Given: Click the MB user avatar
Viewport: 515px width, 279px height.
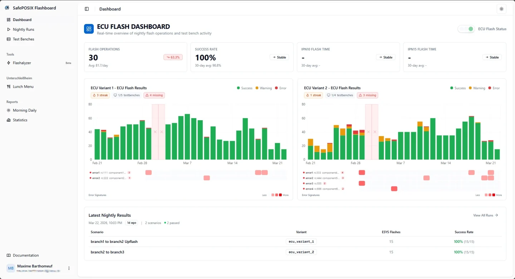Looking at the screenshot, I should coord(11,268).
